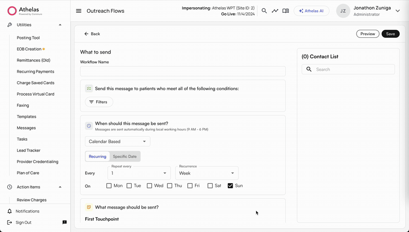Click the Workflow Name input field
409x232 pixels.
tap(183, 71)
